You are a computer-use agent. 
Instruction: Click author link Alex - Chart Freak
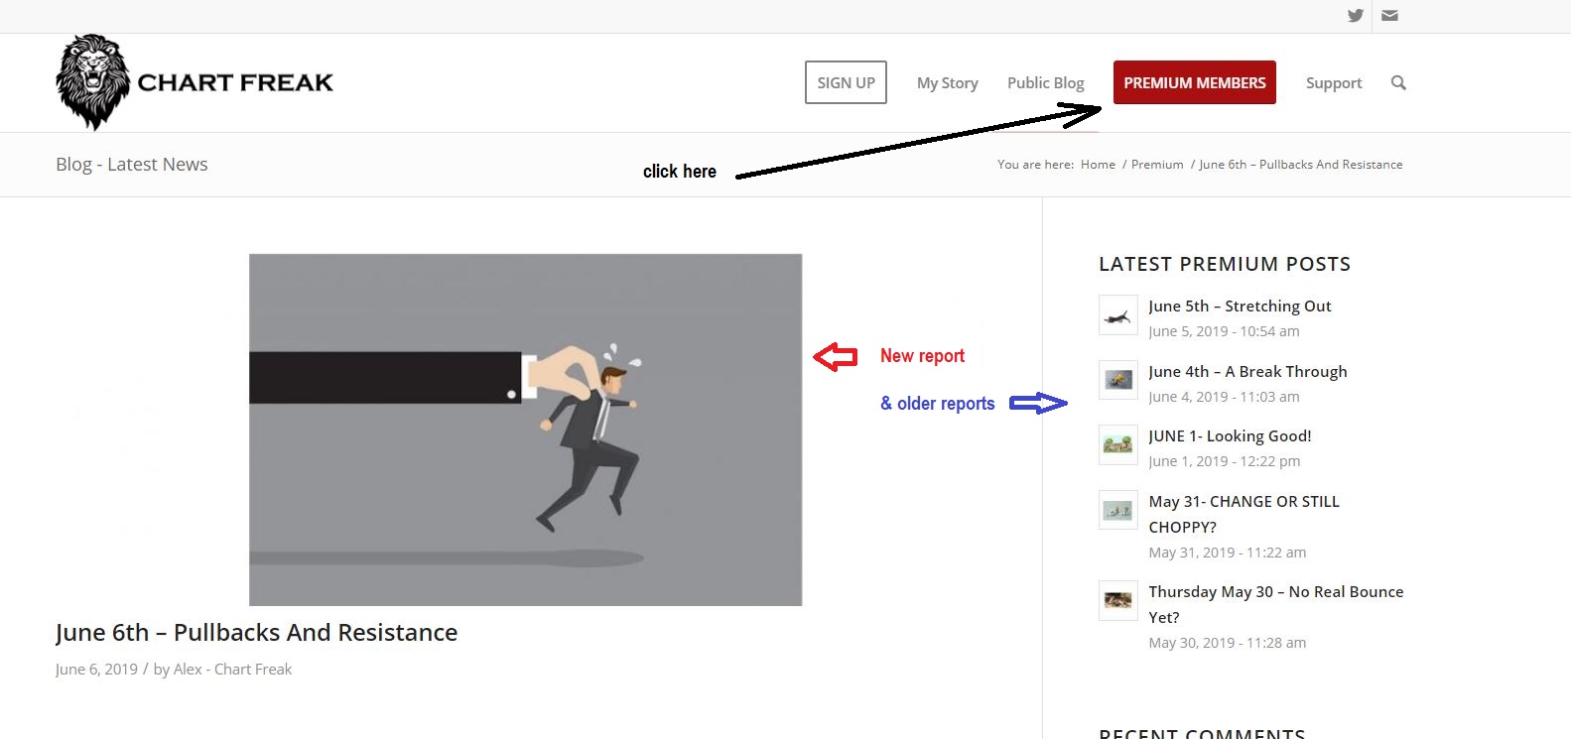232,670
